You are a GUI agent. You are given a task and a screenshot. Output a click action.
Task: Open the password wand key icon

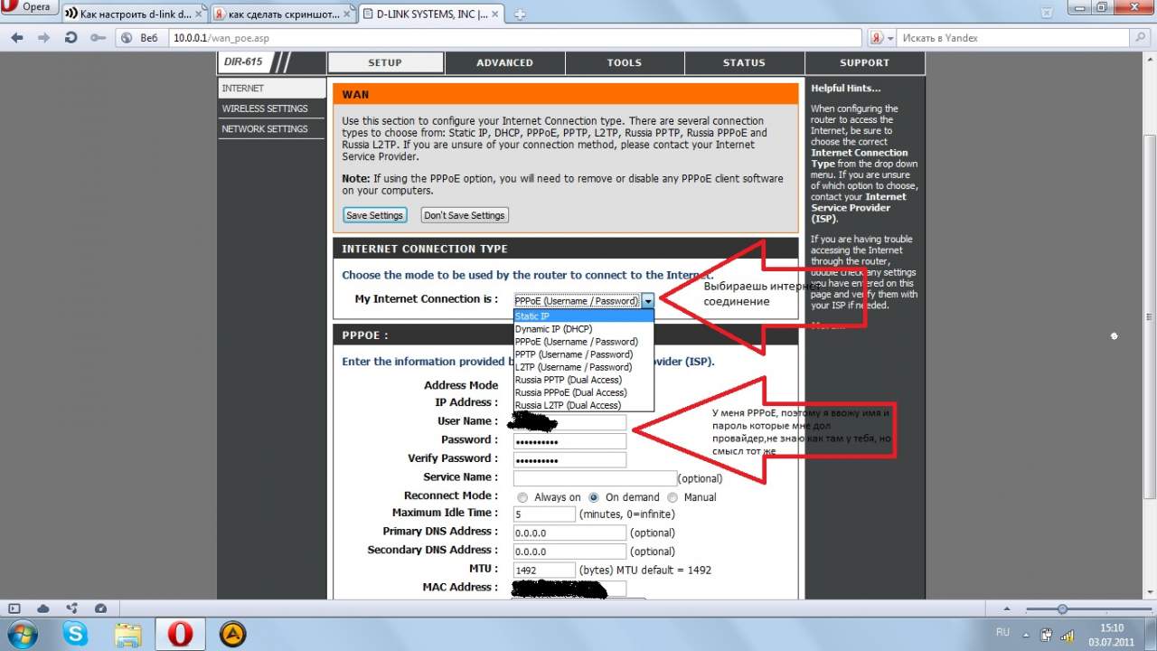point(98,38)
